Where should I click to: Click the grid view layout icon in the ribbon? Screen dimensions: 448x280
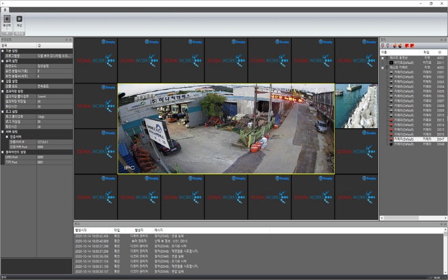(x=7, y=19)
